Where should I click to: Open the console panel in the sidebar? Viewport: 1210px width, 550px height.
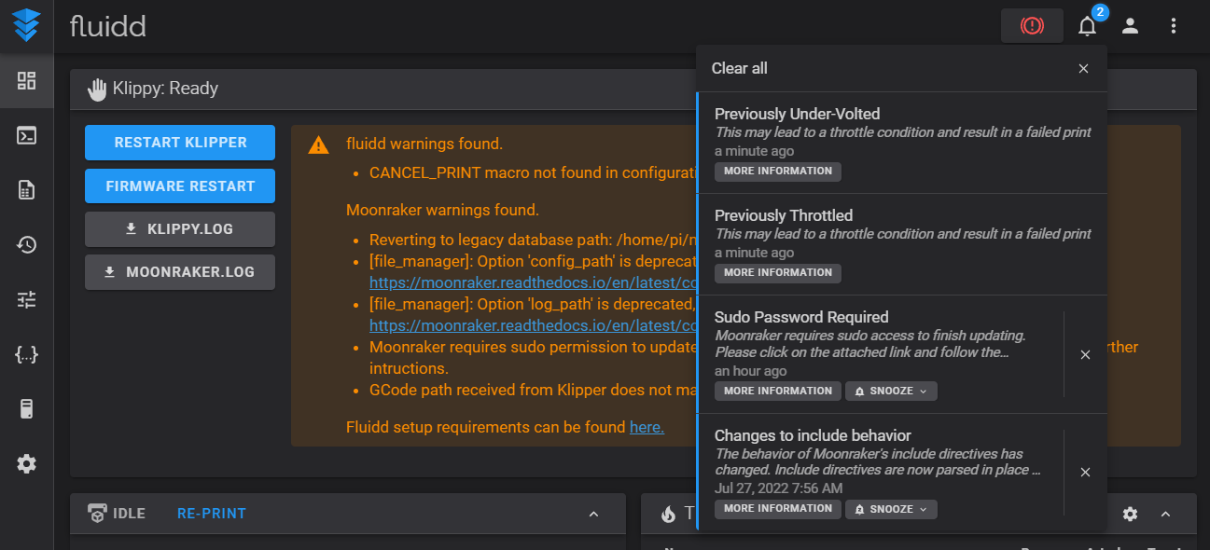click(27, 135)
